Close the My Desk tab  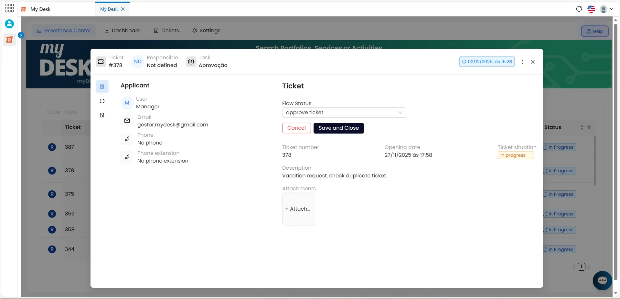123,9
